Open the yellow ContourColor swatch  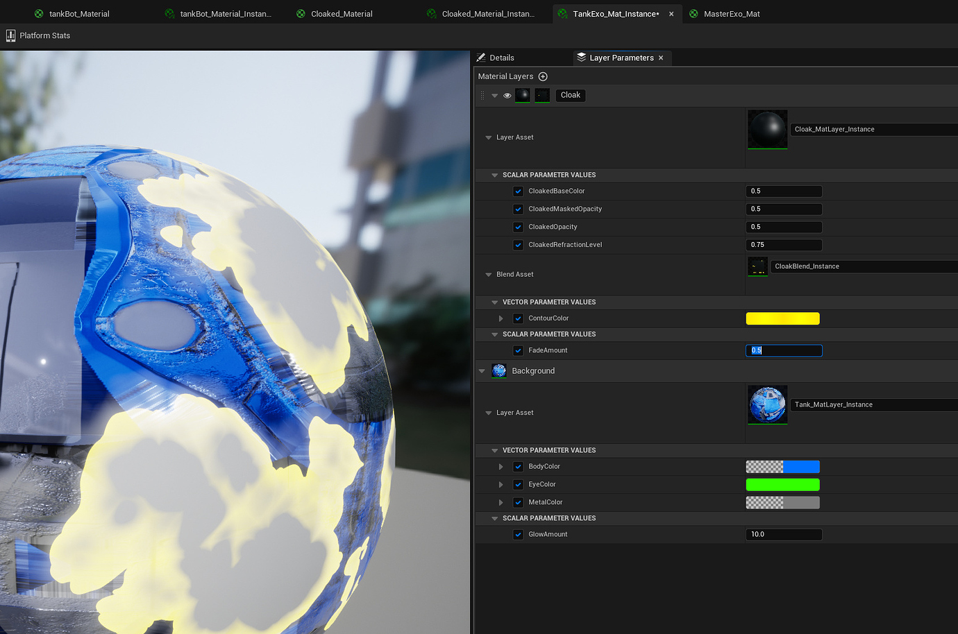click(782, 318)
